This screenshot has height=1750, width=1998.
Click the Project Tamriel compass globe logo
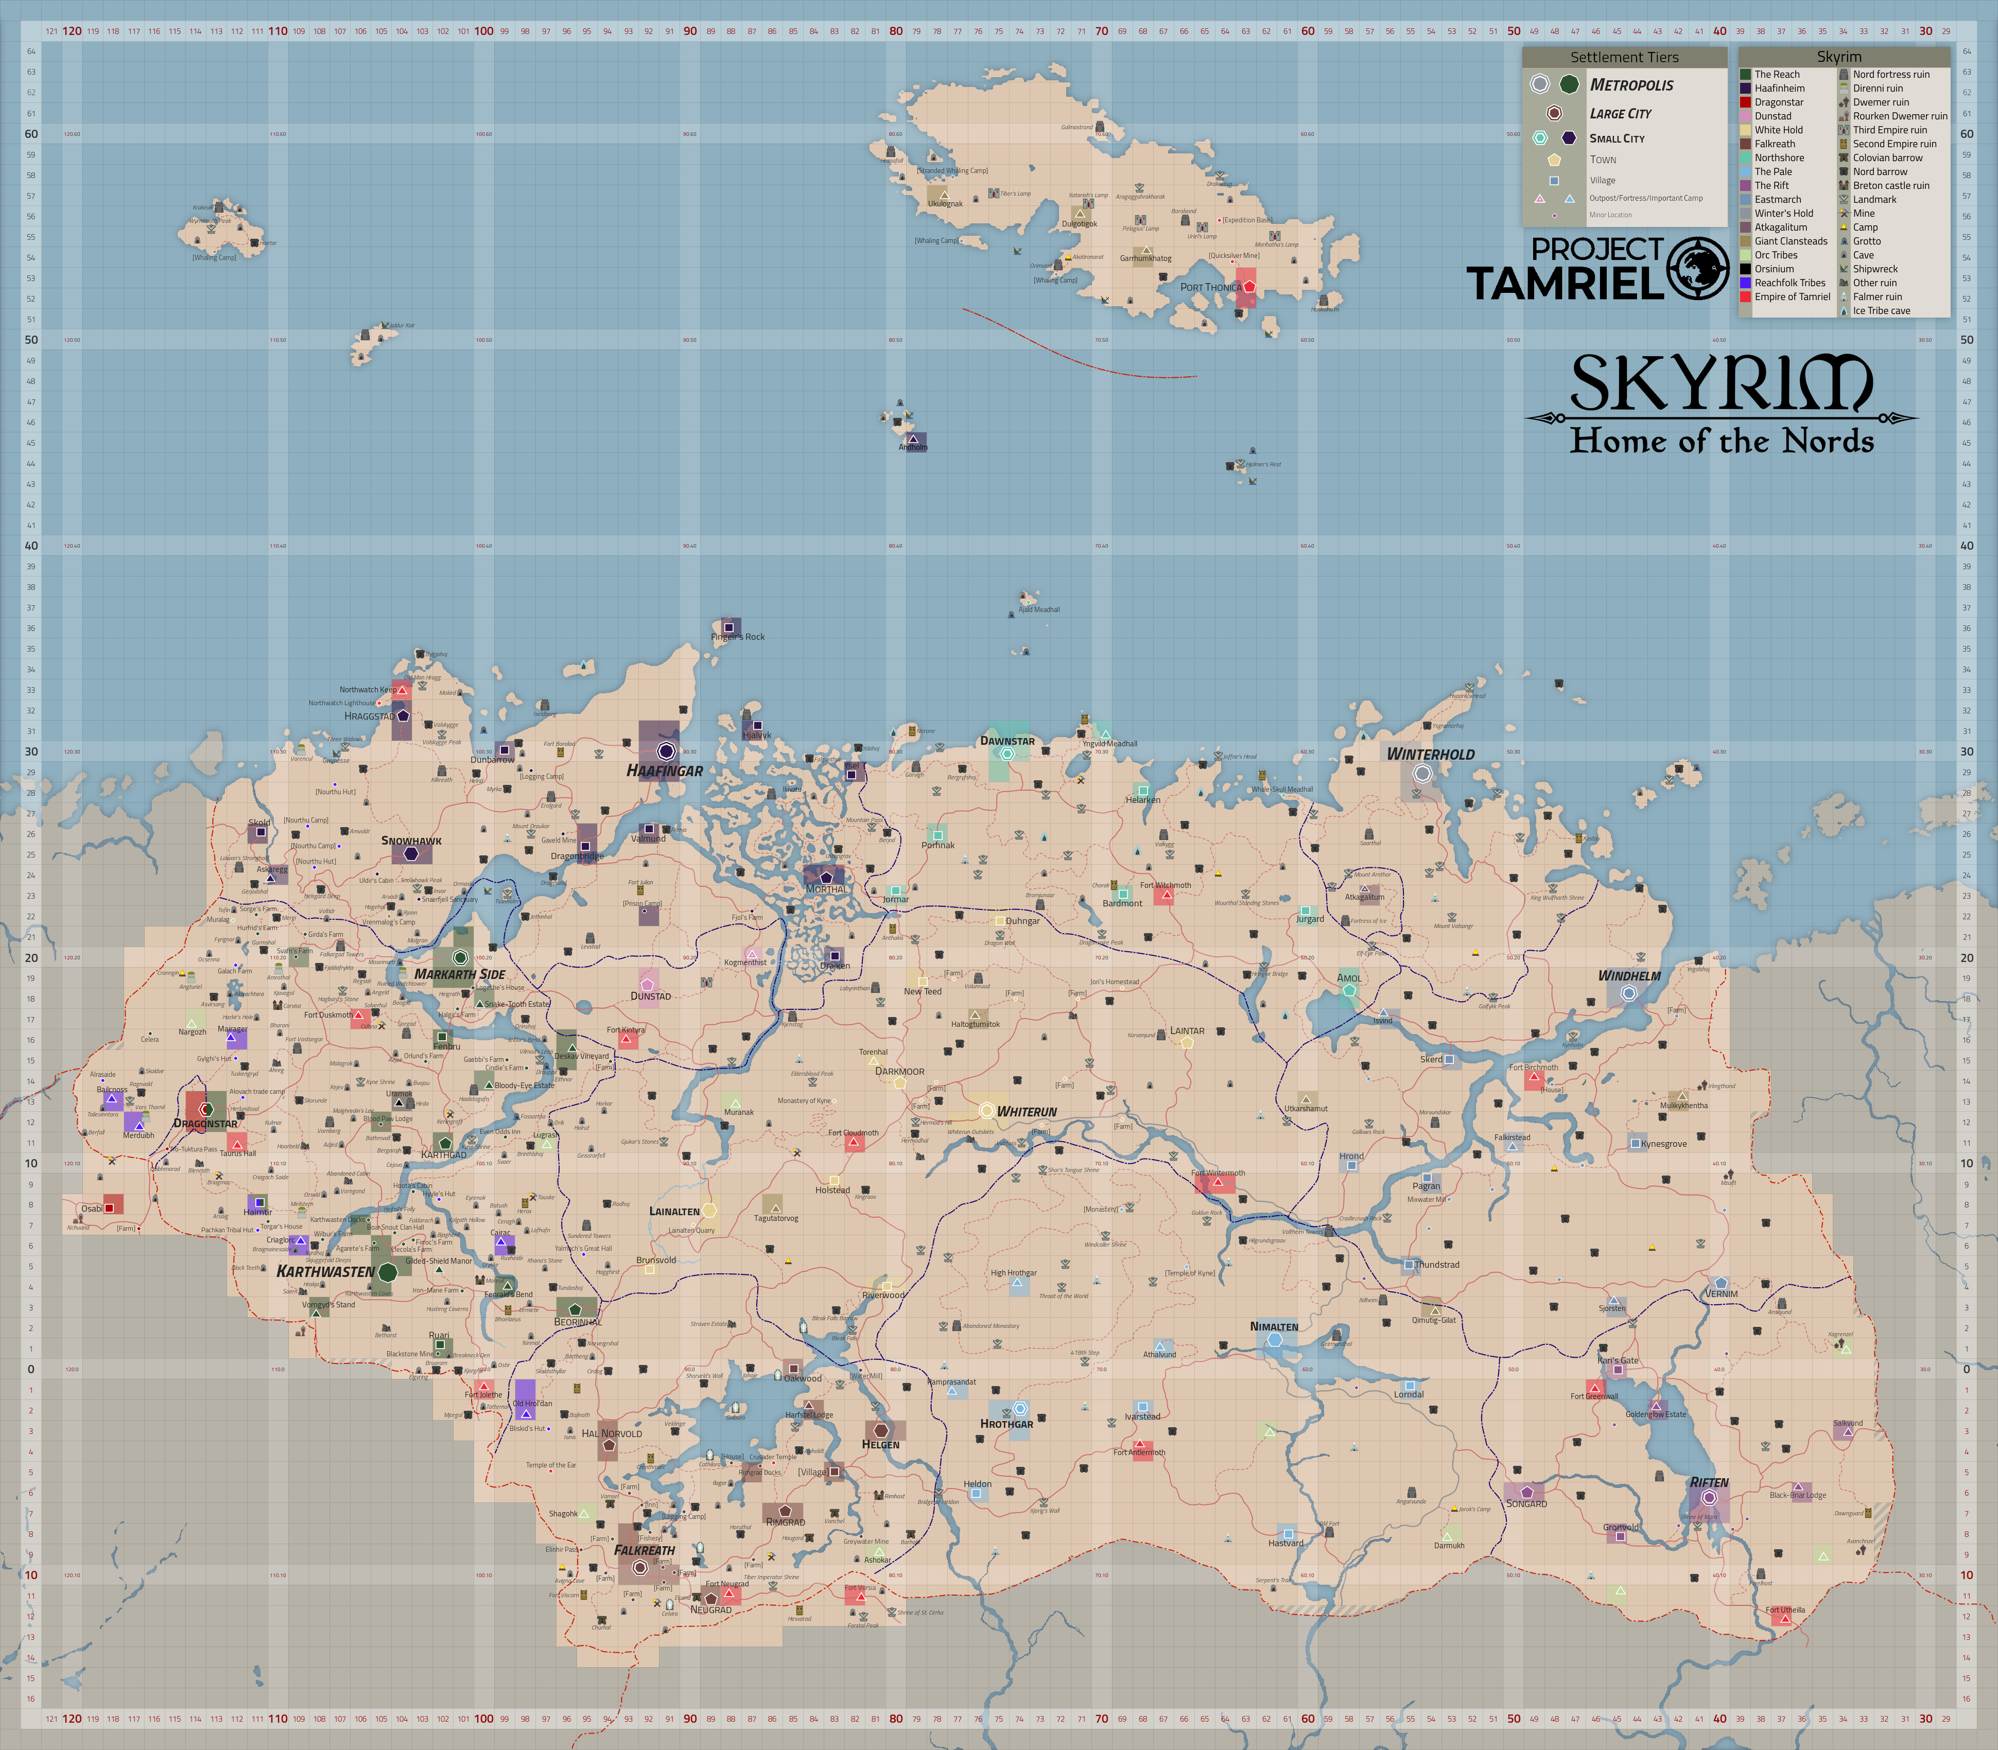1697,268
